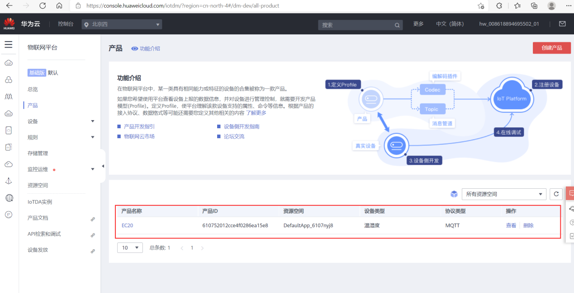
Task: Open the EC20 product link
Action: [x=127, y=225]
